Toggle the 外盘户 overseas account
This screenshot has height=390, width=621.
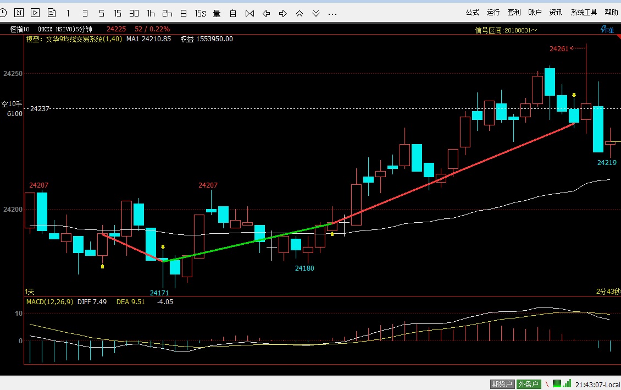[x=528, y=384]
